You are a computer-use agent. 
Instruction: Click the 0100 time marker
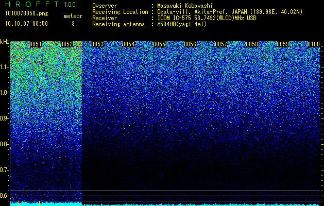click(314, 44)
